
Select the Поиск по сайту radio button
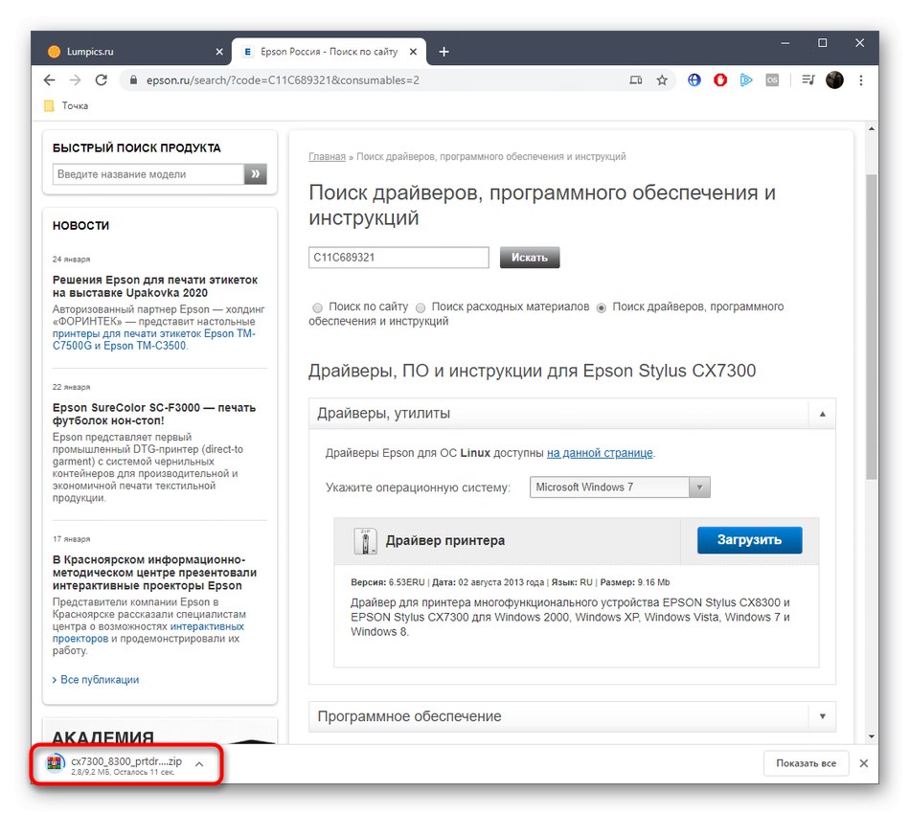(317, 307)
